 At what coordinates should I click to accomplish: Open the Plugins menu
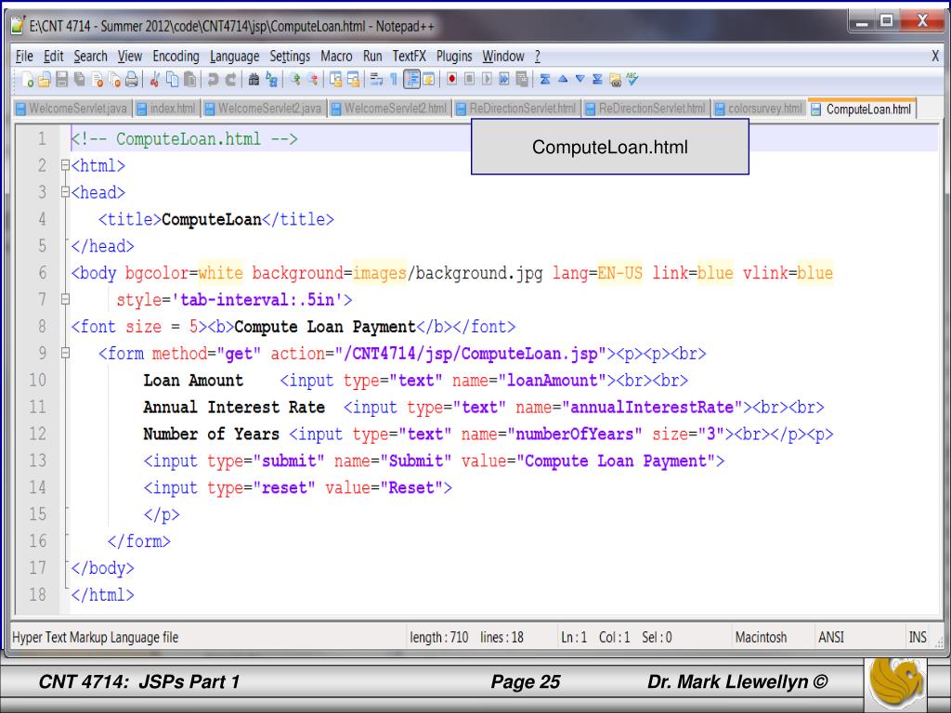pyautogui.click(x=454, y=57)
